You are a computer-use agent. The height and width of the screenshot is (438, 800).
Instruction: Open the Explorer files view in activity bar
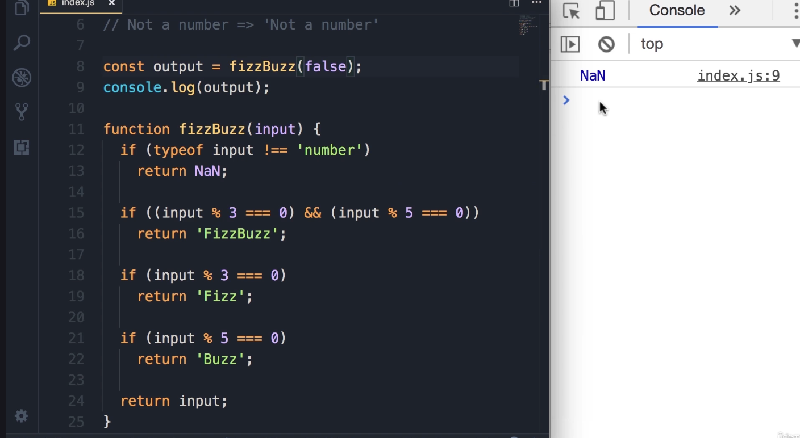(21, 8)
